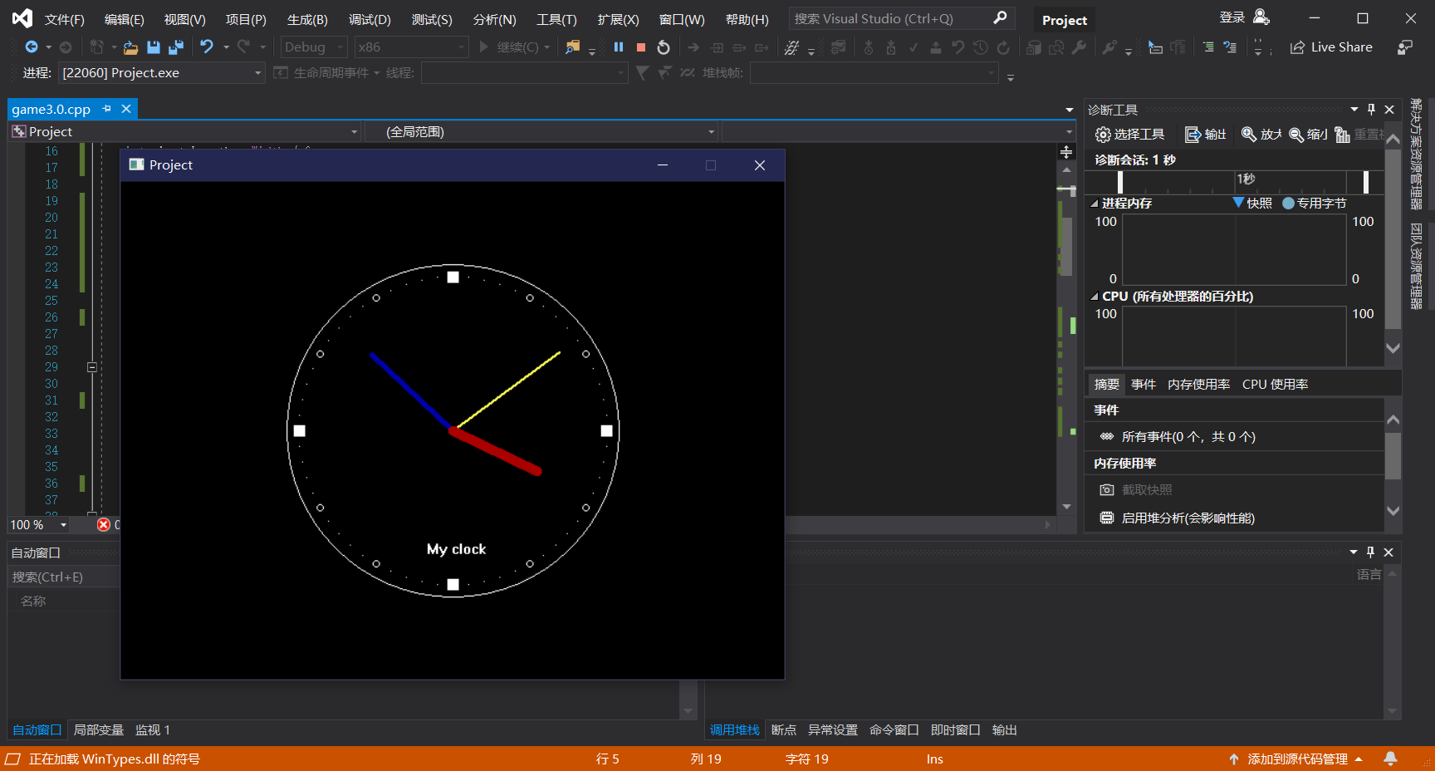The height and width of the screenshot is (771, 1435).
Task: Click the red Stop debugging icon
Action: point(641,47)
